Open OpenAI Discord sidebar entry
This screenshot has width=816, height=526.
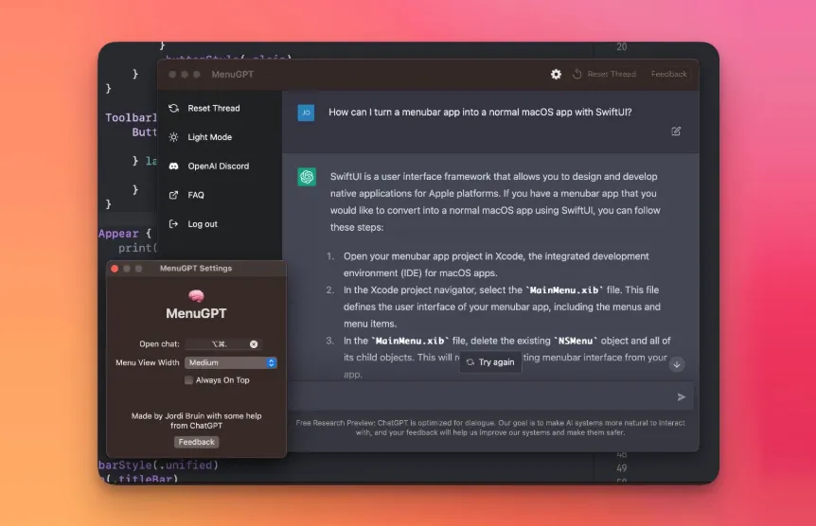[220, 166]
